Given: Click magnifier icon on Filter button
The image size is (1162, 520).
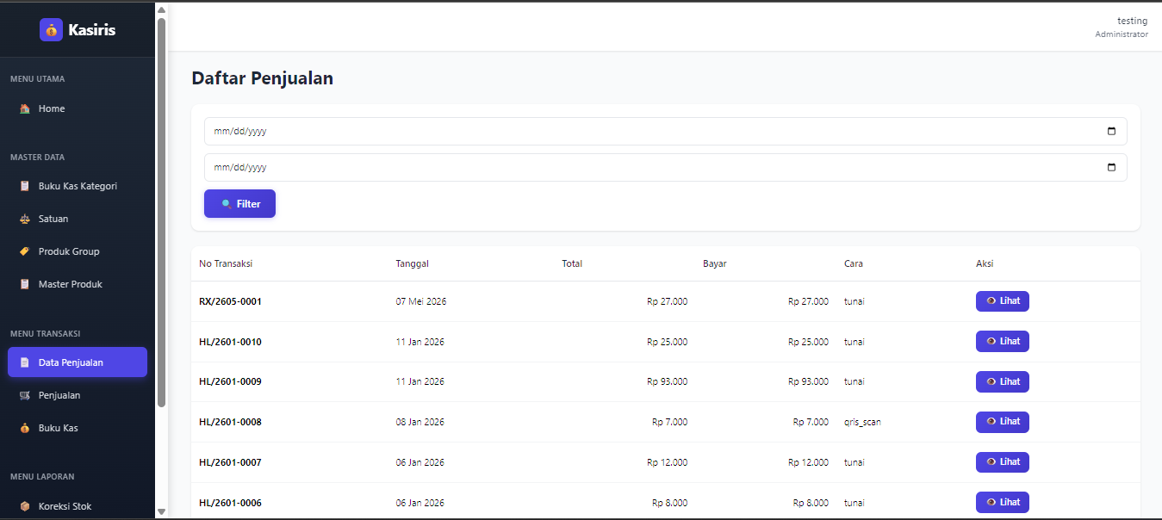Looking at the screenshot, I should click(x=226, y=204).
